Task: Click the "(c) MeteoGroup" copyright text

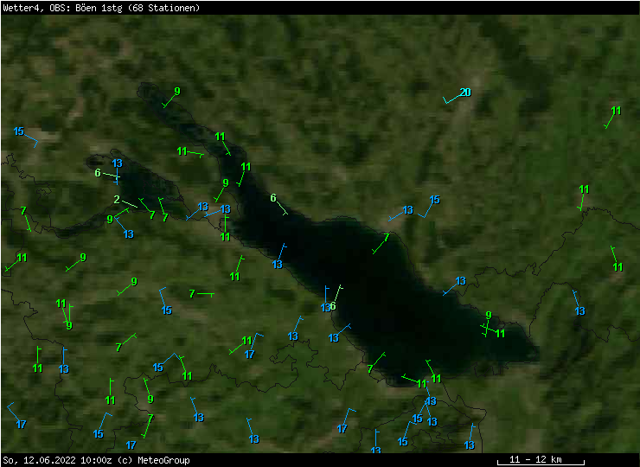Action: click(x=153, y=460)
